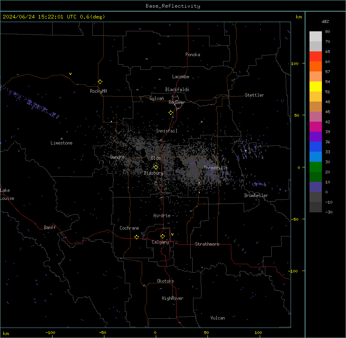The image size is (346, 338).
Task: Select the yellow diamond marker below Cochrane
Action: pos(136,237)
